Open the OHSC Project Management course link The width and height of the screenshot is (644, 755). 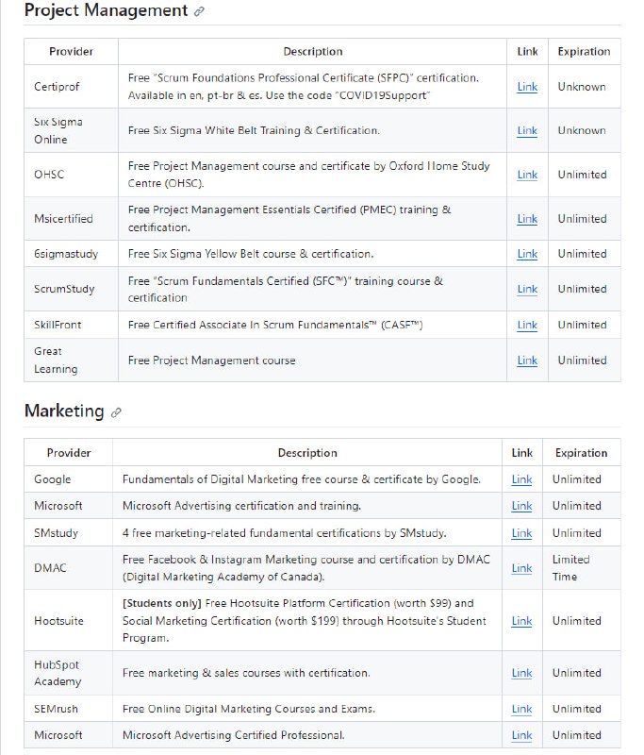[x=526, y=175]
